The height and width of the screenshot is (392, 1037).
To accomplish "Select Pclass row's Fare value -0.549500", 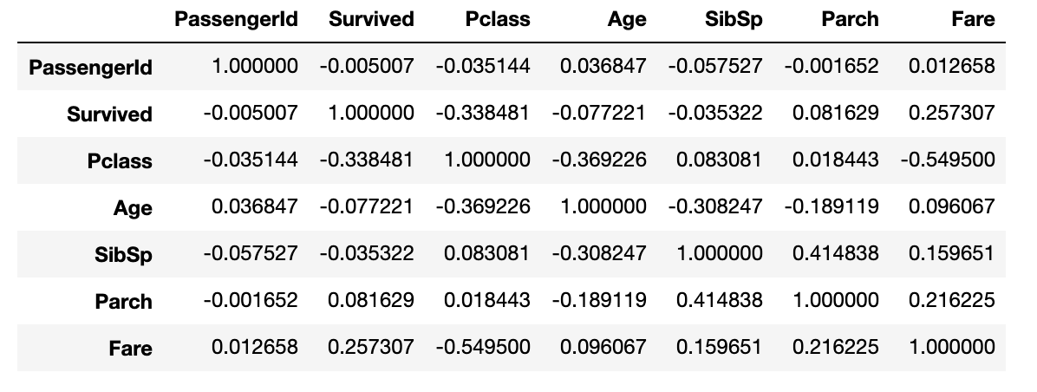I will [x=945, y=160].
